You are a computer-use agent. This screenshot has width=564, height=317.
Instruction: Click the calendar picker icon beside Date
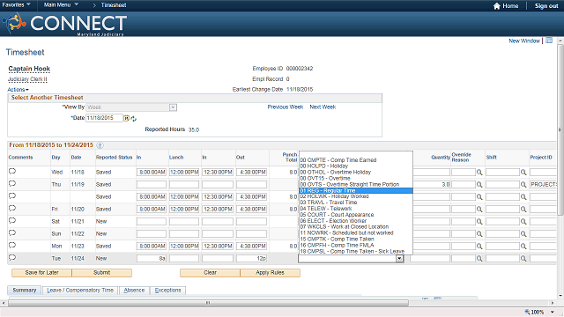[x=127, y=118]
